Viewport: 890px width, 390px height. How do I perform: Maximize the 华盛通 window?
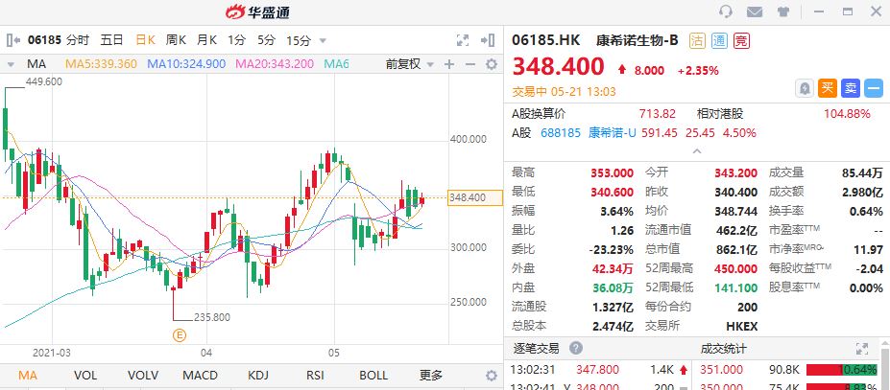(x=848, y=11)
